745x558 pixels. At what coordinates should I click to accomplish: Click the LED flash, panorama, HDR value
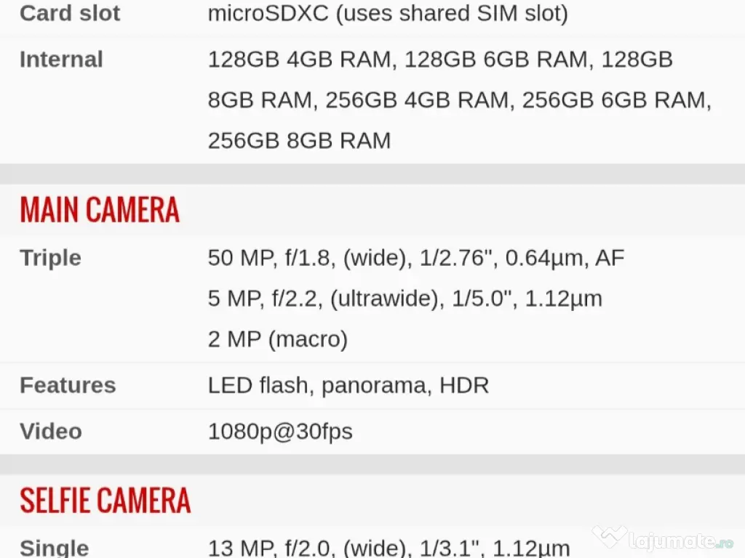[348, 385]
